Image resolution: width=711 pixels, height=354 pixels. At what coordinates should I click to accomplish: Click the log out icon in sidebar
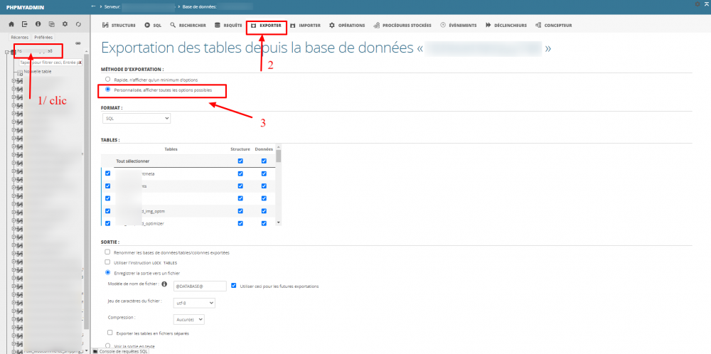coord(24,24)
